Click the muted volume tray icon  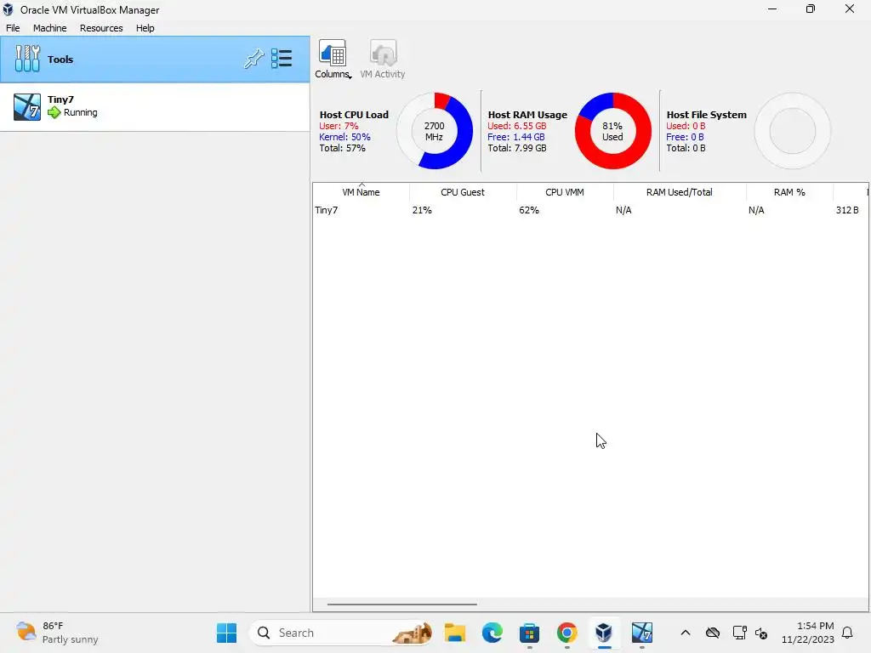coord(761,633)
